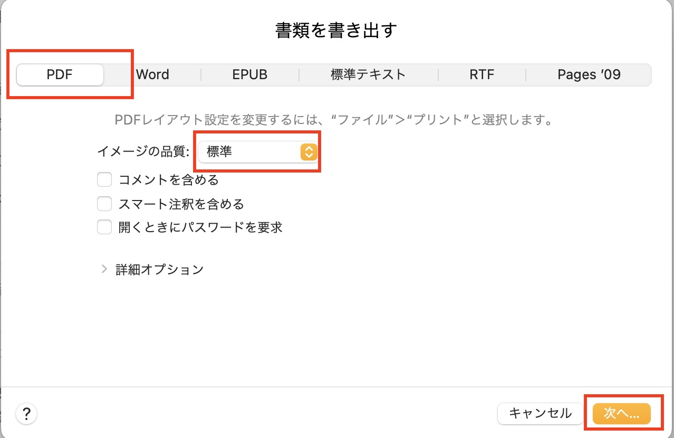Open help with the question mark button
The image size is (674, 438).
coord(26,413)
